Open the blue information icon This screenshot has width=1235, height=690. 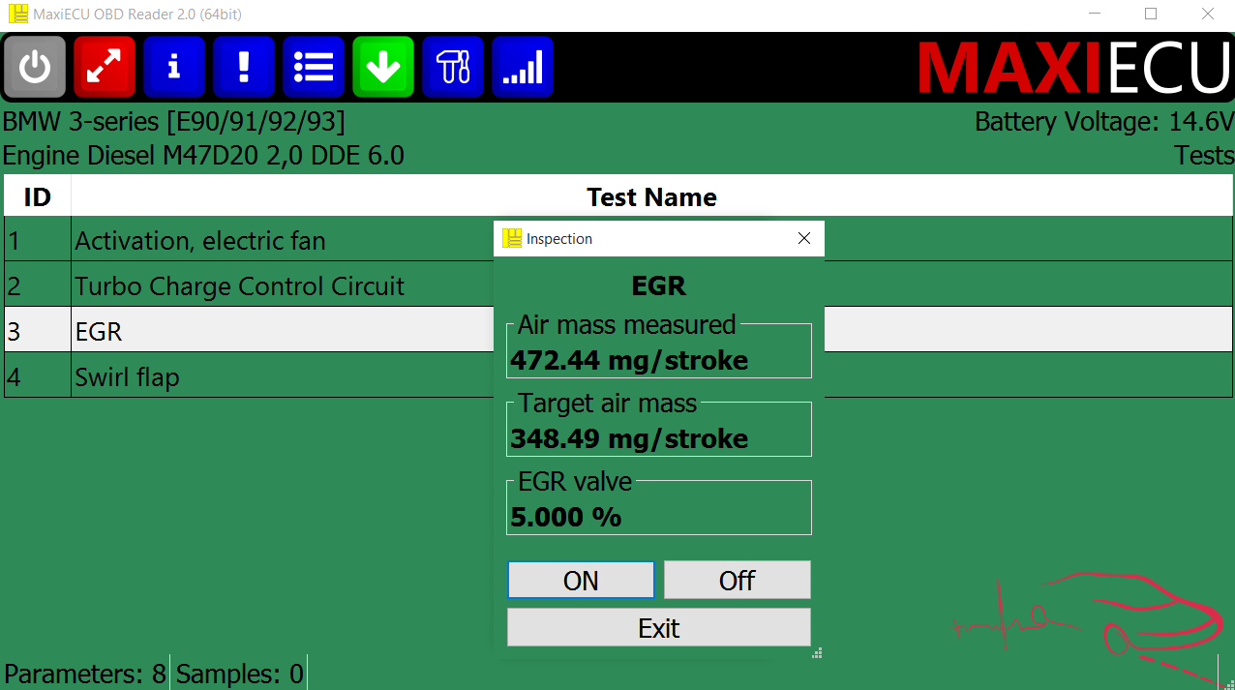point(174,67)
